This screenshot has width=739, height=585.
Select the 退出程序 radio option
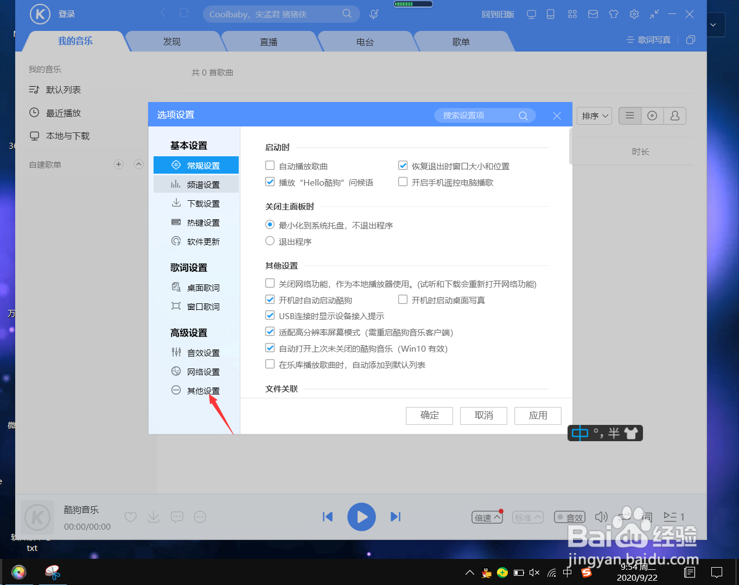click(270, 241)
